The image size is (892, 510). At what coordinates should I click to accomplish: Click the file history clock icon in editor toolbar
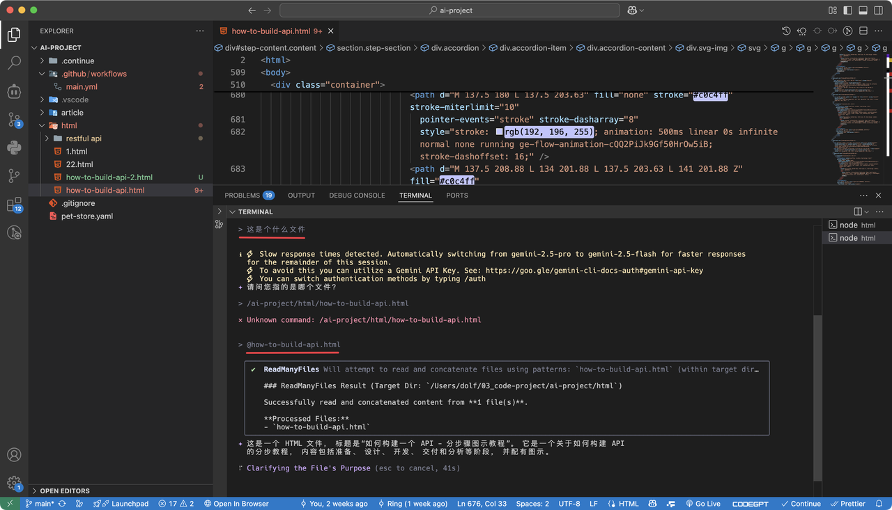(x=786, y=31)
